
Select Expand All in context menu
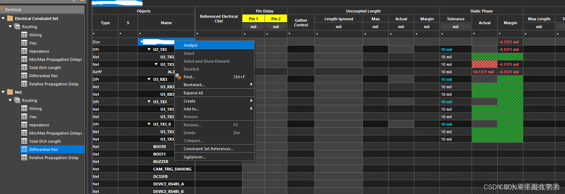click(193, 93)
